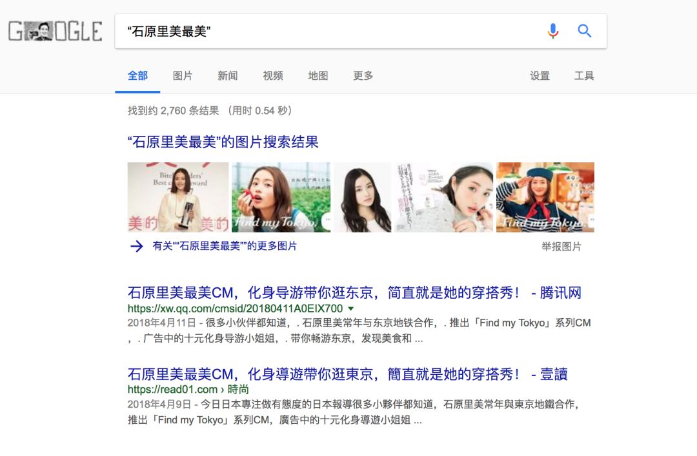Click the blue magnifier search icon
This screenshot has width=697, height=456.
point(584,31)
